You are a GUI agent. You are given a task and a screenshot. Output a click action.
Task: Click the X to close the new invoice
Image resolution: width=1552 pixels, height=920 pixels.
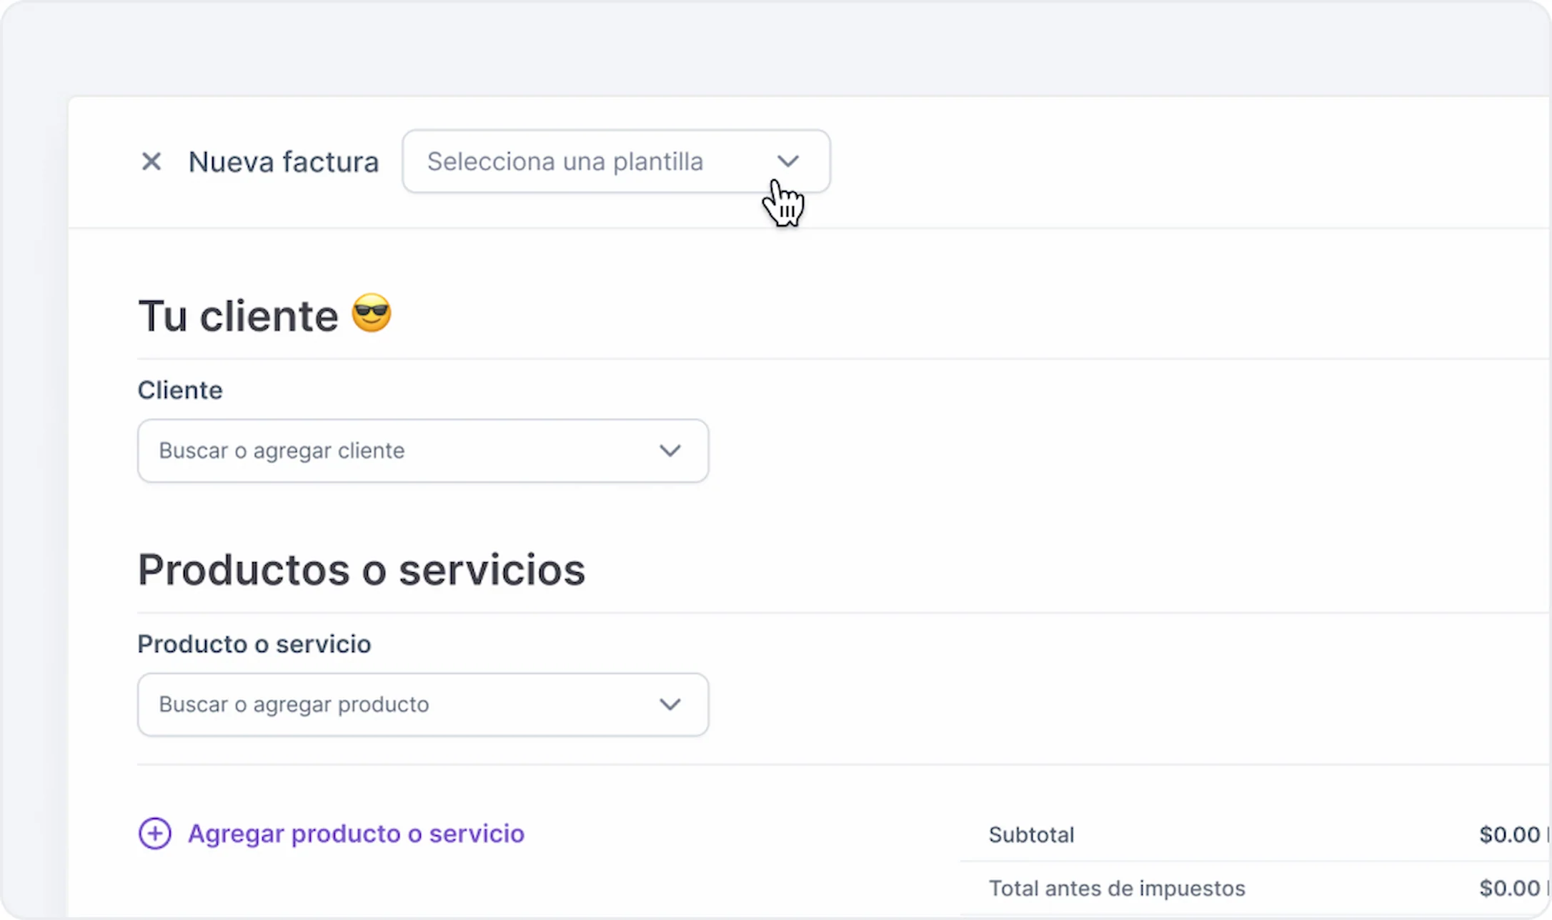point(151,161)
